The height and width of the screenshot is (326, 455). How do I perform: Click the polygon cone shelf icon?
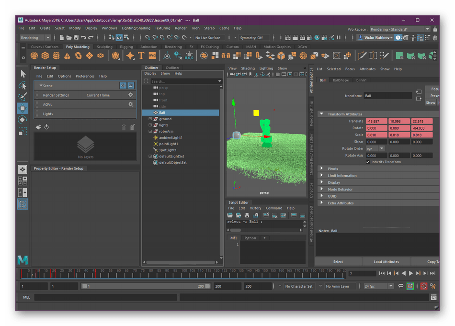click(x=68, y=56)
